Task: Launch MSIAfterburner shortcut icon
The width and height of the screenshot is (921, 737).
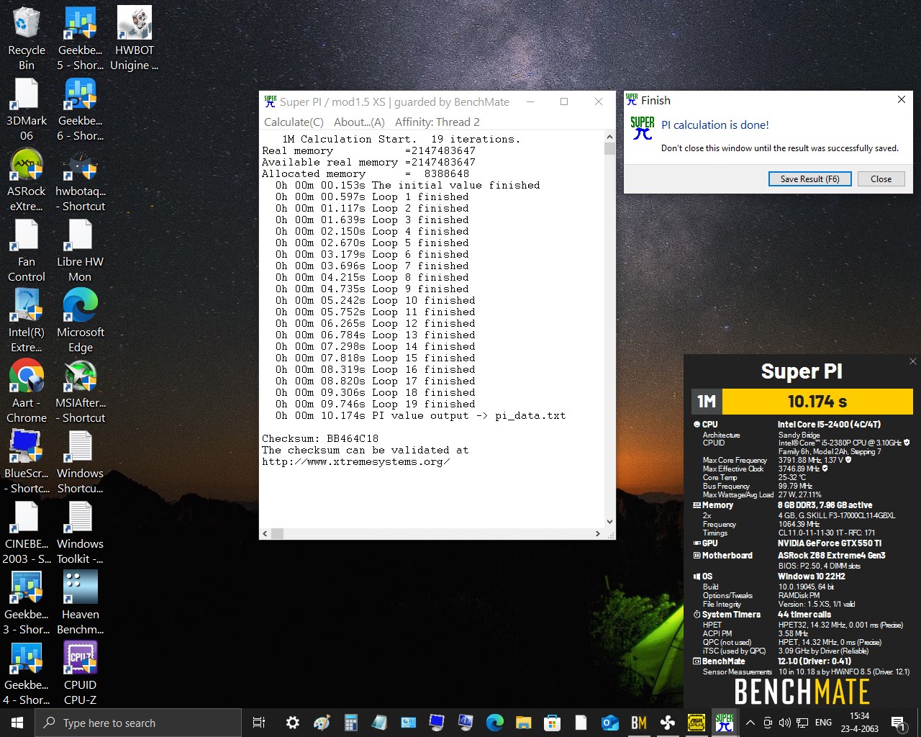Action: [80, 392]
